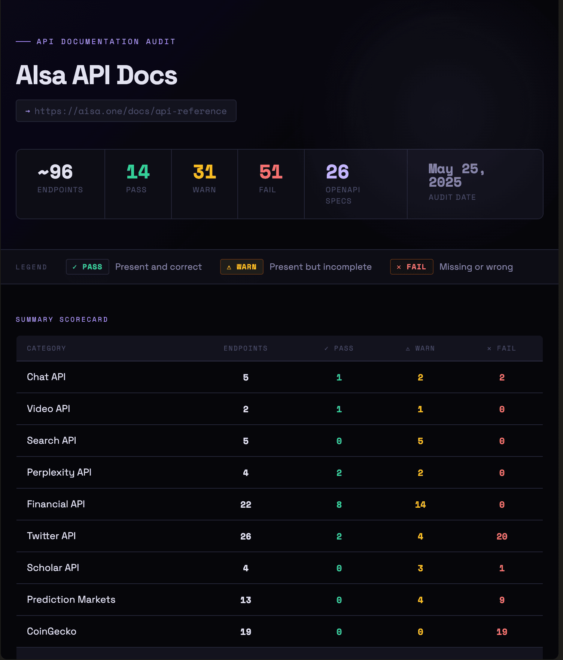Select the Financial API row

280,504
